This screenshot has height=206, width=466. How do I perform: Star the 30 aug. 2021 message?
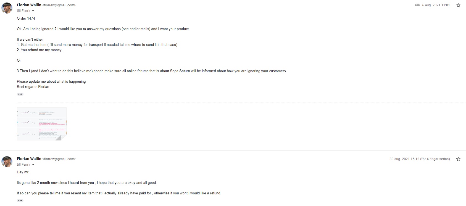tap(458, 159)
